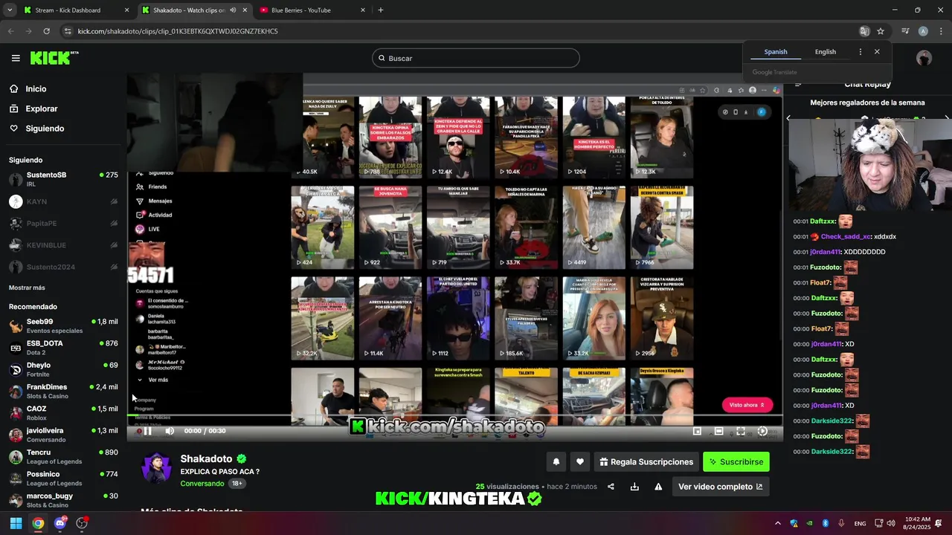Report the clip with warning icon
952x535 pixels.
[x=658, y=487]
